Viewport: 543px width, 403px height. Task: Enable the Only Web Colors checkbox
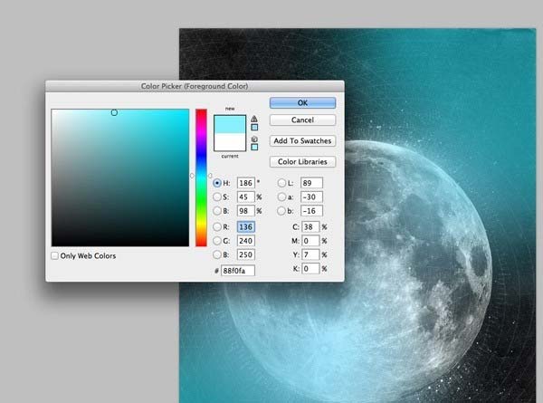pyautogui.click(x=54, y=255)
